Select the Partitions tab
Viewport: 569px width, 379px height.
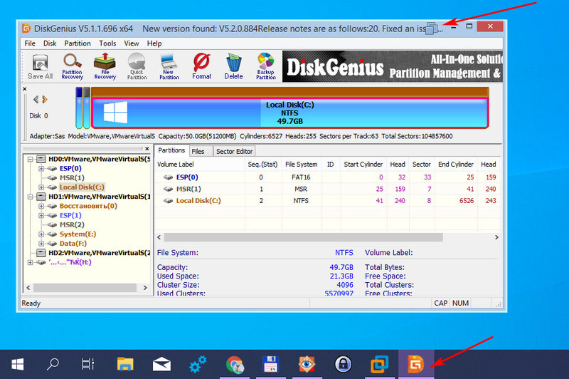click(x=171, y=150)
